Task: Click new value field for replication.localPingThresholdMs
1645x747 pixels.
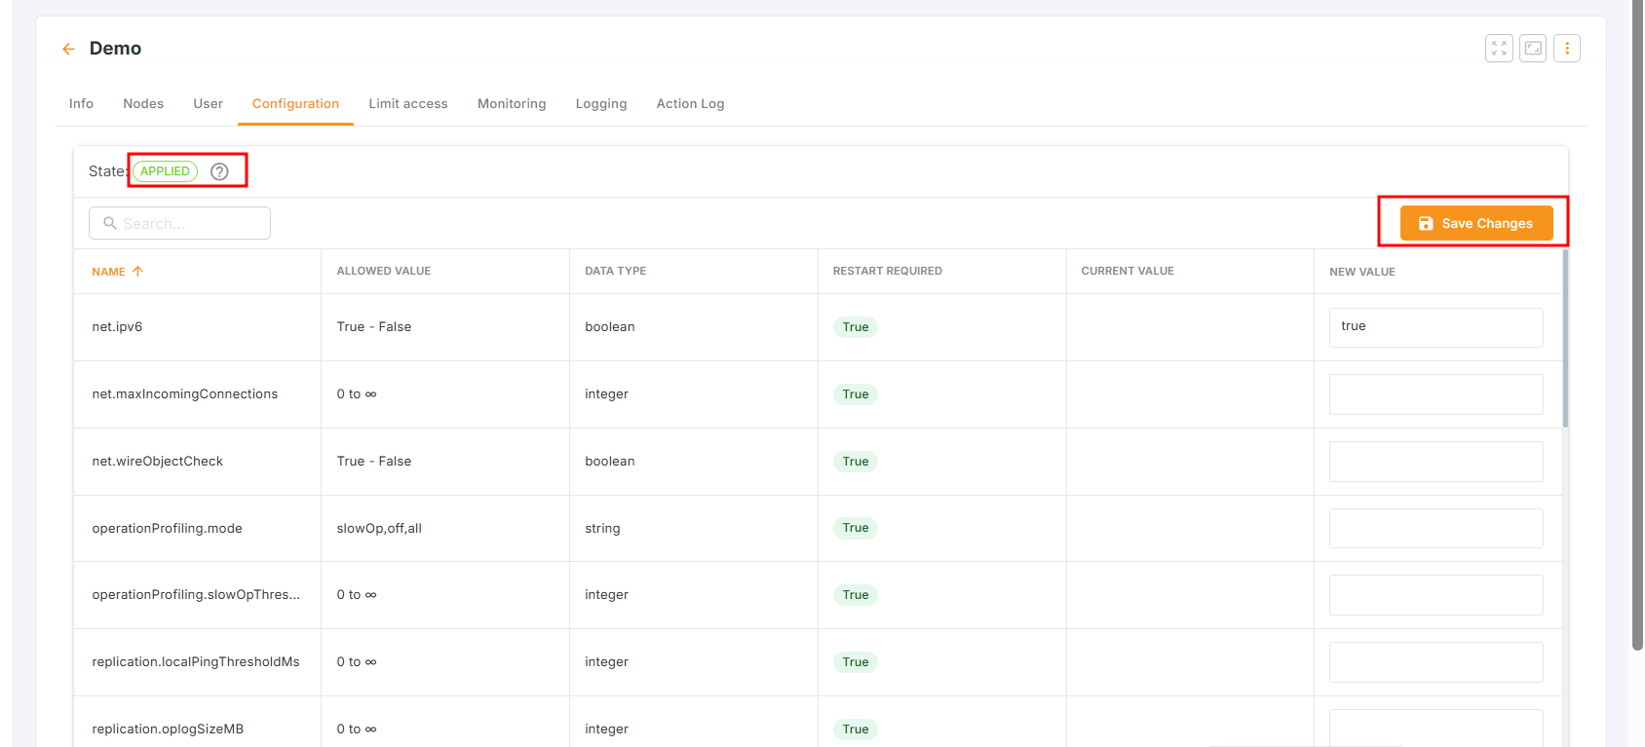Action: pos(1435,662)
